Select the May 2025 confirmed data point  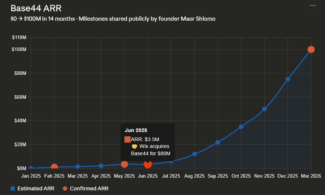[124, 164]
